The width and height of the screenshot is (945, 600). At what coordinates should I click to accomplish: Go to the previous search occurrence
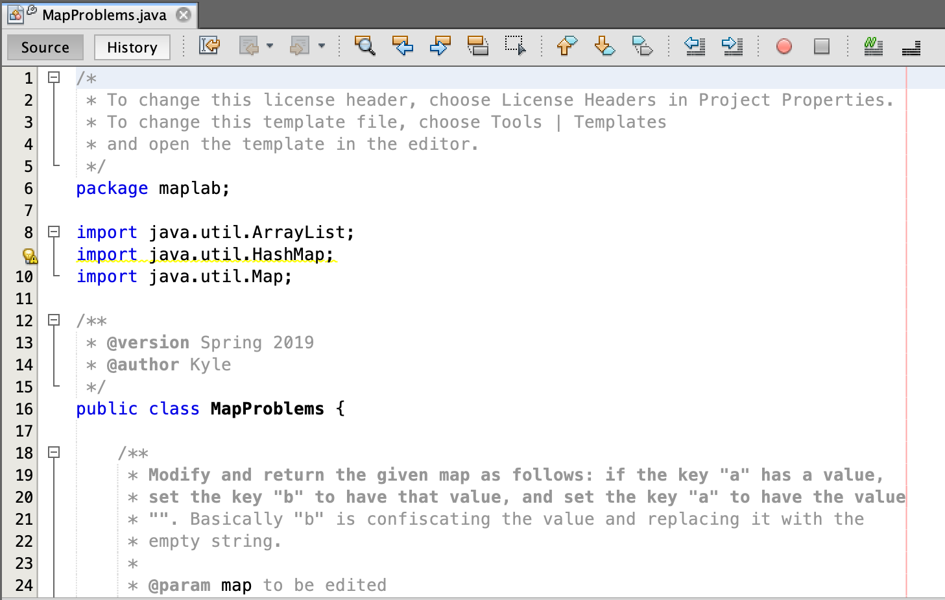tap(403, 46)
